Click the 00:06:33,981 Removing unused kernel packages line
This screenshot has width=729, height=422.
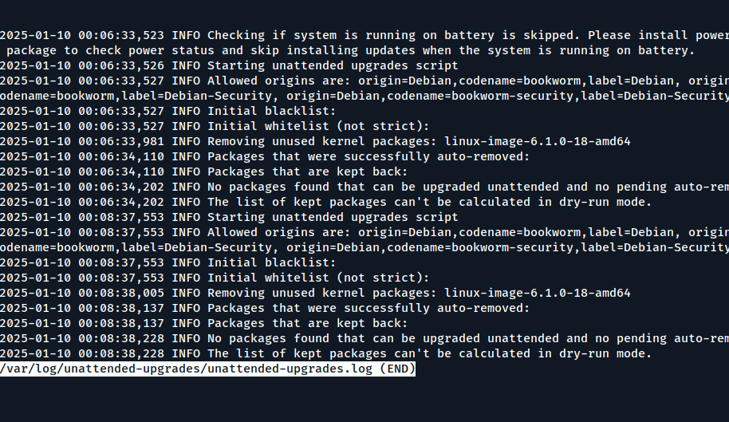(x=315, y=141)
